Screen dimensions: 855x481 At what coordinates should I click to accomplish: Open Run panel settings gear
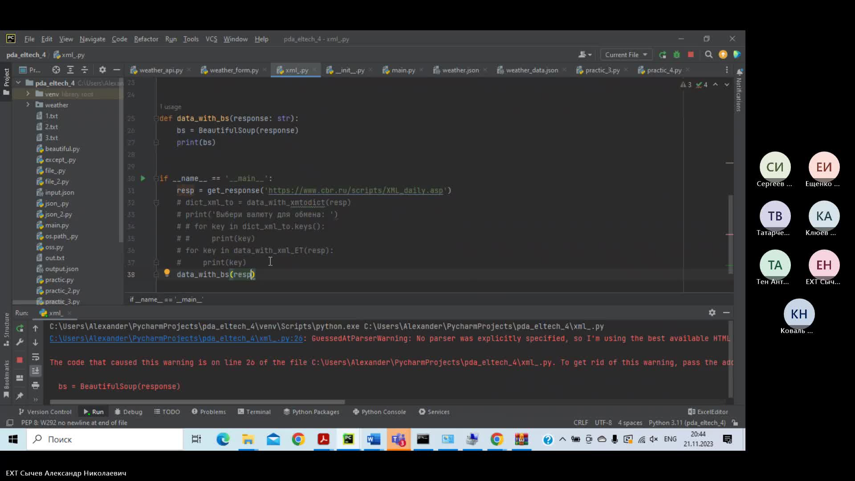point(712,313)
